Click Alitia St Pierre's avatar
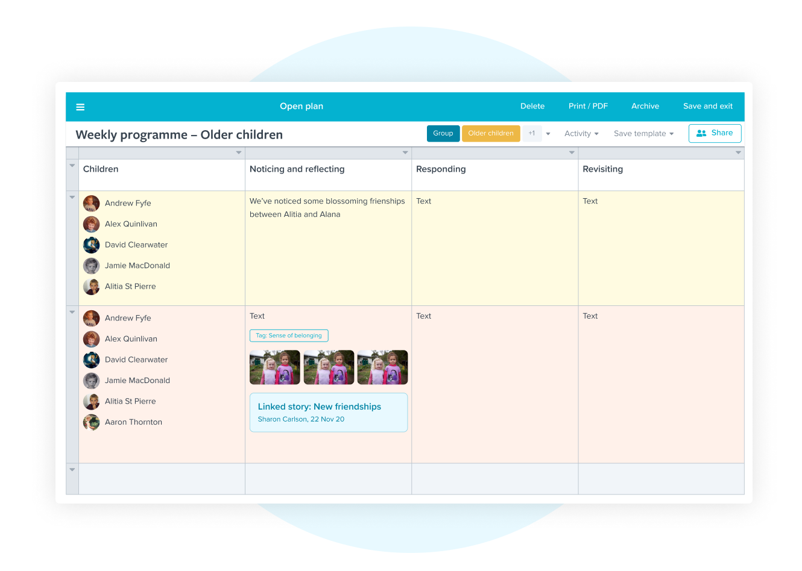The image size is (802, 571). click(91, 287)
